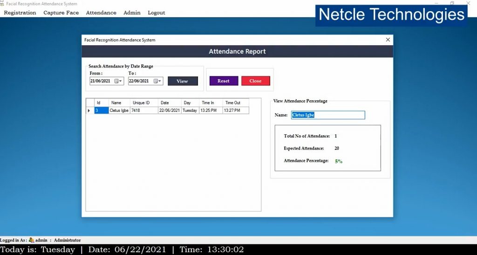Click the admin user icon in status bar

[31, 240]
